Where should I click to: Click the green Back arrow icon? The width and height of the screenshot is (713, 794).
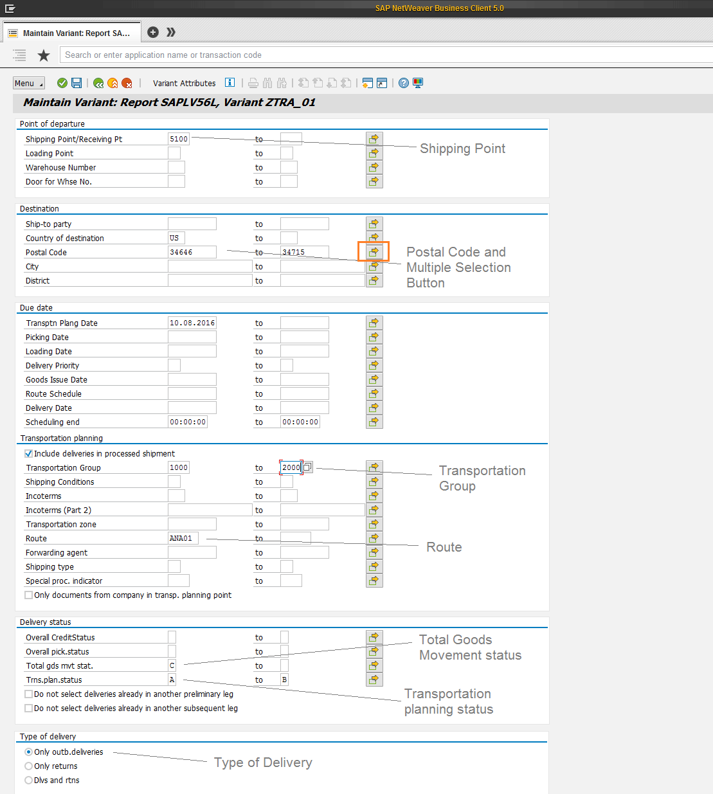coord(98,83)
